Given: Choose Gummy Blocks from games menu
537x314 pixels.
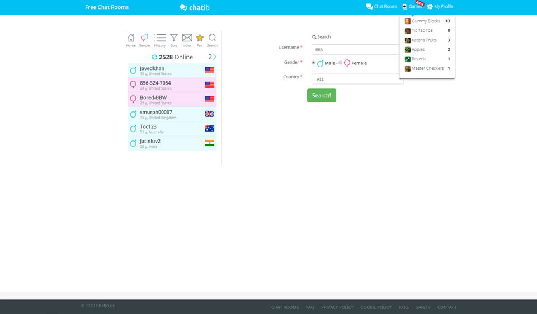Looking at the screenshot, I should pos(426,21).
